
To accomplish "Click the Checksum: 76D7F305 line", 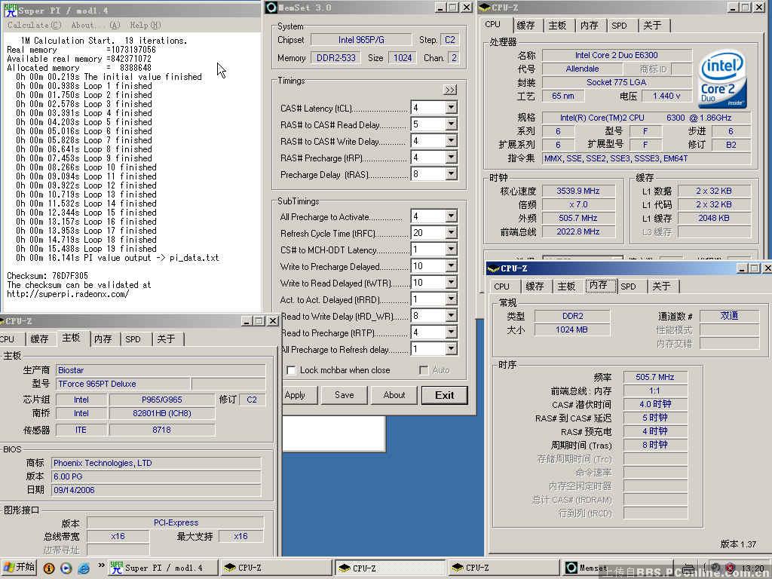I will [47, 276].
